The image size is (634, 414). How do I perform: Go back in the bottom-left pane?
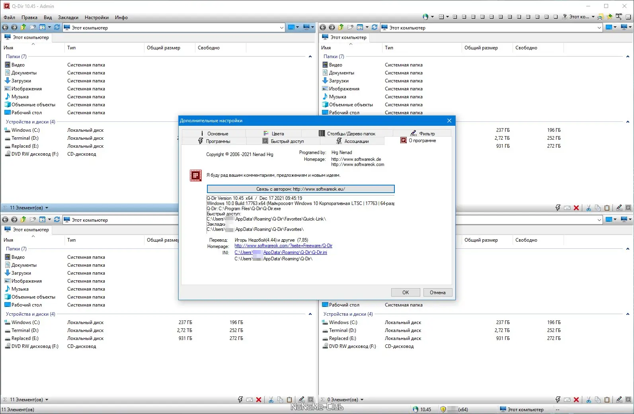[x=5, y=220]
